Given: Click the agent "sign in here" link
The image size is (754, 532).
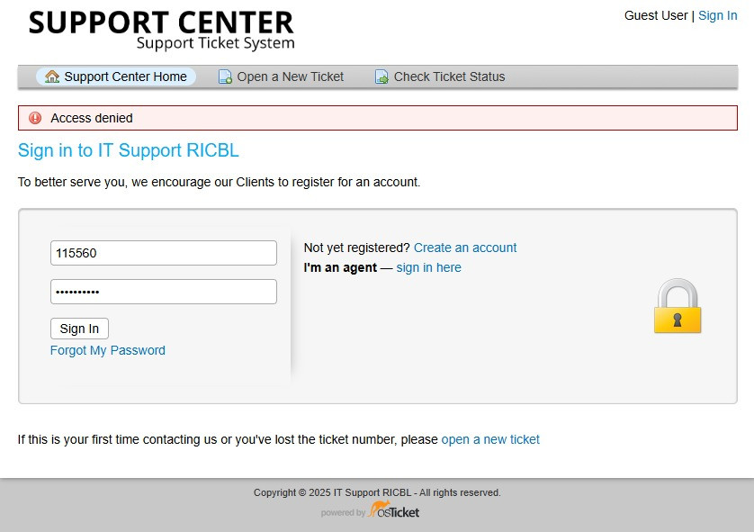Looking at the screenshot, I should [428, 267].
